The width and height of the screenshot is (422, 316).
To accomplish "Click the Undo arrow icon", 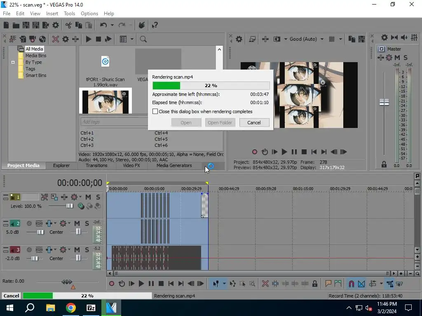I will point(103,25).
